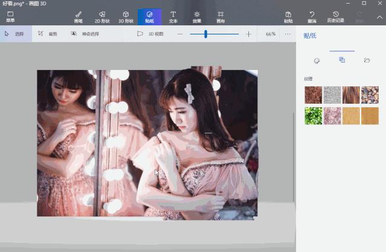The width and height of the screenshot is (386, 252).
Task: Click the canvas vertical scrollbar
Action: [x=294, y=157]
